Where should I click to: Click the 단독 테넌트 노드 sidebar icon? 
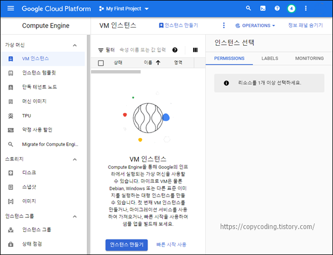[x=11, y=87]
